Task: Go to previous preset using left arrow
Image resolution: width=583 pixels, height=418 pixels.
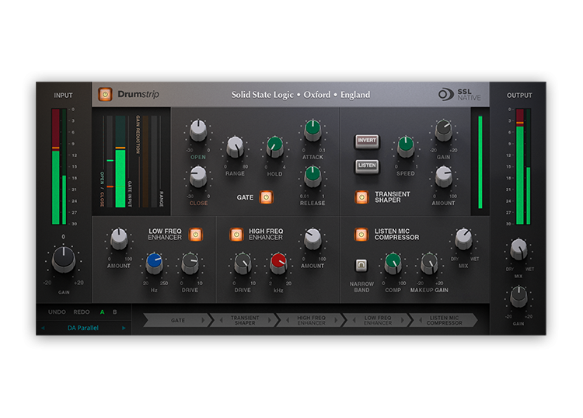Action: (x=43, y=328)
